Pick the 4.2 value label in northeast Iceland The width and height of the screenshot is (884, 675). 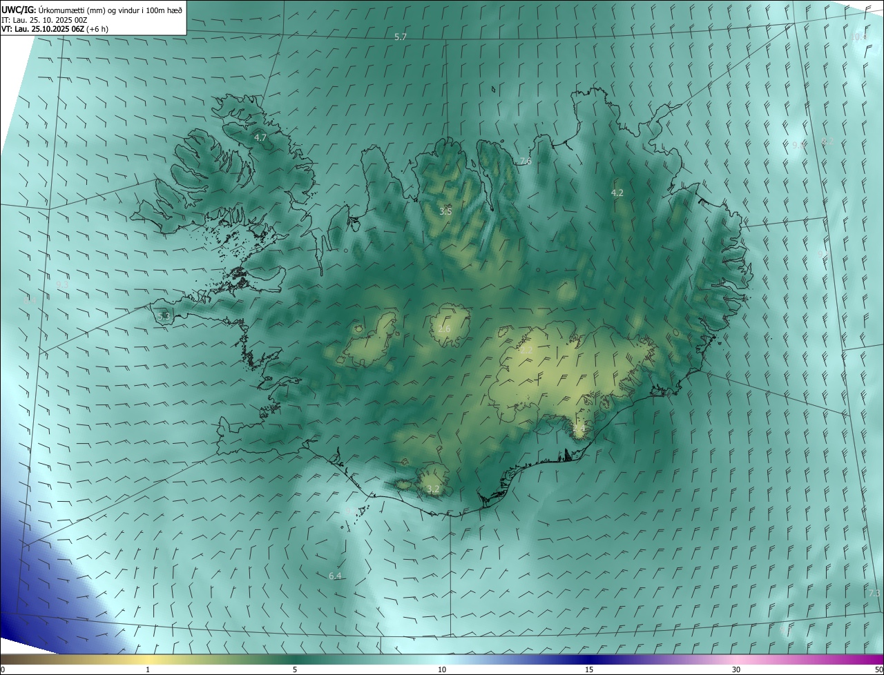[617, 193]
